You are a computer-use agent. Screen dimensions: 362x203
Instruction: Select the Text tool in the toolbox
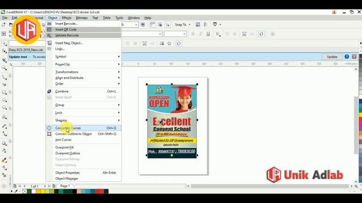pos(4,117)
